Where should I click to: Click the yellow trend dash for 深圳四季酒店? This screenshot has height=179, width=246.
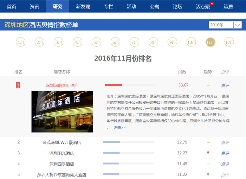click(x=208, y=164)
